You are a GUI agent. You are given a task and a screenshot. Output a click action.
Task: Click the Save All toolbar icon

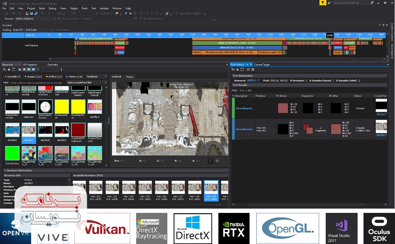pyautogui.click(x=37, y=14)
